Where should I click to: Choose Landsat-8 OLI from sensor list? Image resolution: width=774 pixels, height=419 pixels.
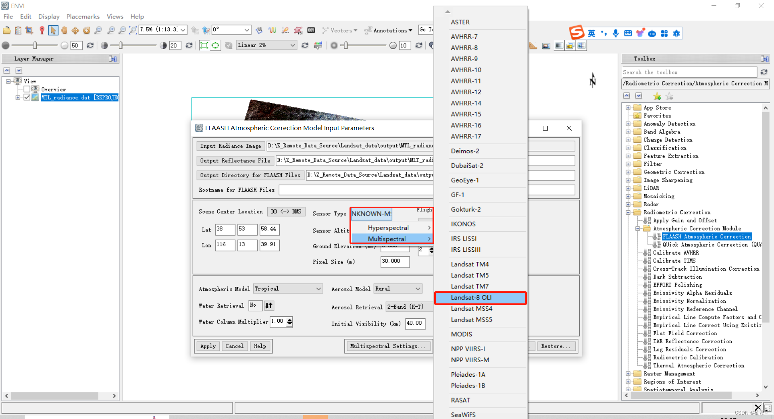480,298
